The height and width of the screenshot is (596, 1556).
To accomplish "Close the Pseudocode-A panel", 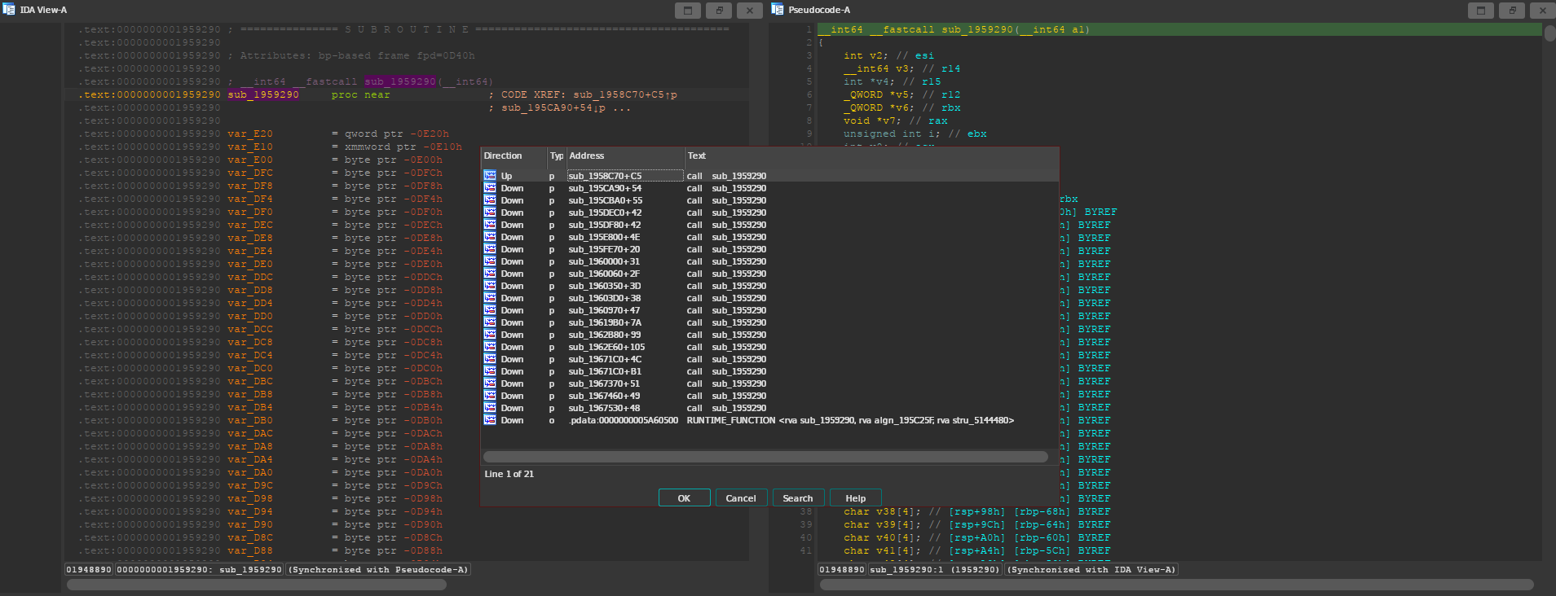I will [1543, 11].
